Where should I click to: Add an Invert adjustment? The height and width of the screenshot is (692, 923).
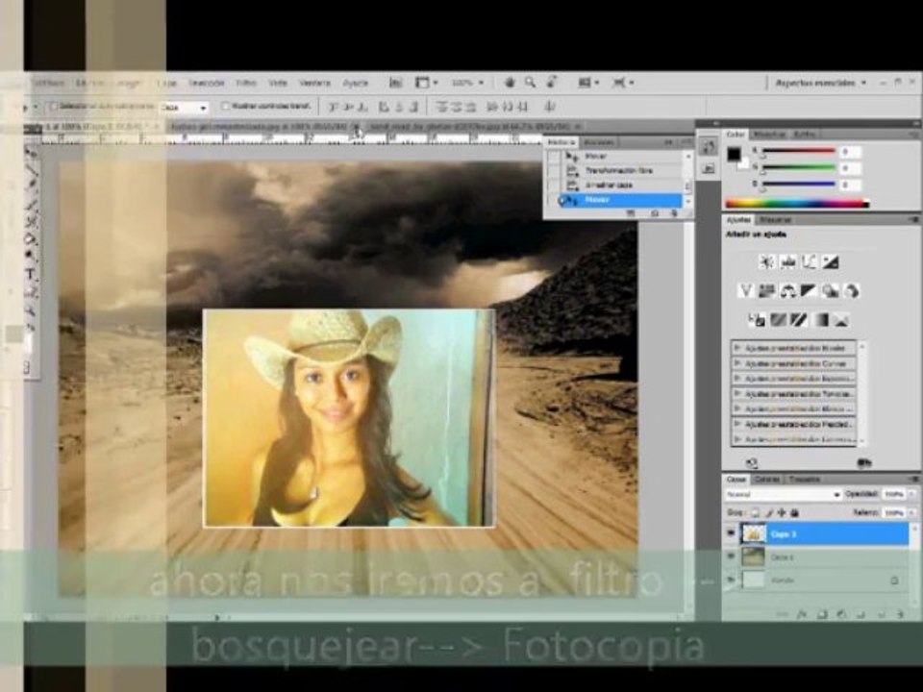pyautogui.click(x=757, y=319)
